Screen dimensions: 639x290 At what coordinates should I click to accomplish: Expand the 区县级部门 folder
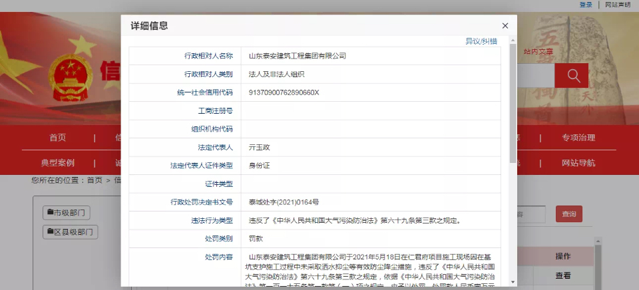tap(70, 231)
